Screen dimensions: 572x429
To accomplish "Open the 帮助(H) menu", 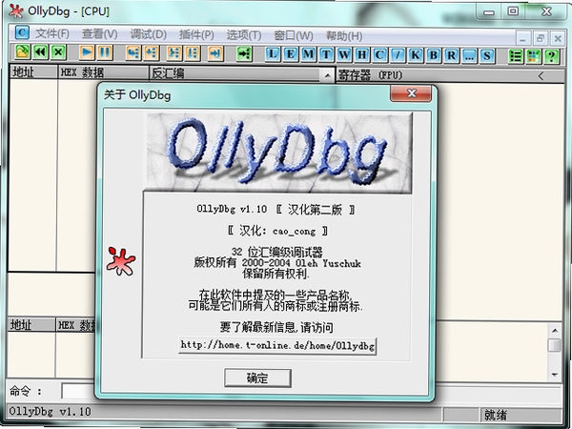I will [x=344, y=36].
